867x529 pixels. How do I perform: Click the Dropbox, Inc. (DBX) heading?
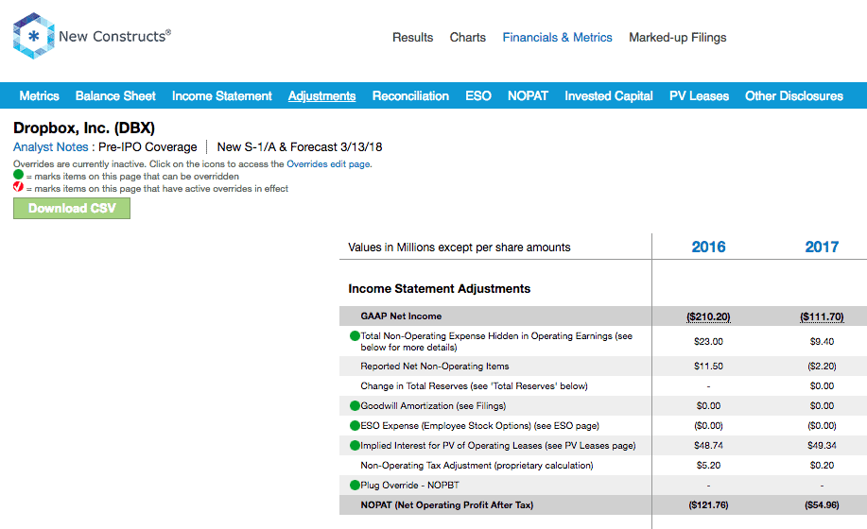pyautogui.click(x=84, y=128)
